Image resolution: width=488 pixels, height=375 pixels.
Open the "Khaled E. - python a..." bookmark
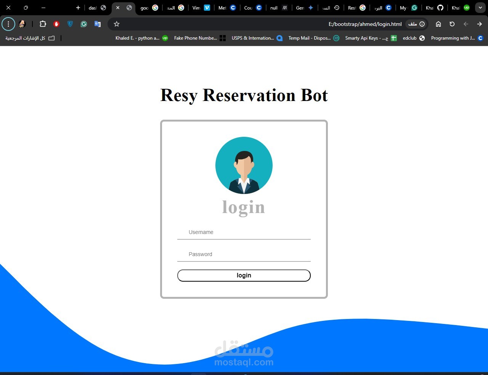[142, 38]
